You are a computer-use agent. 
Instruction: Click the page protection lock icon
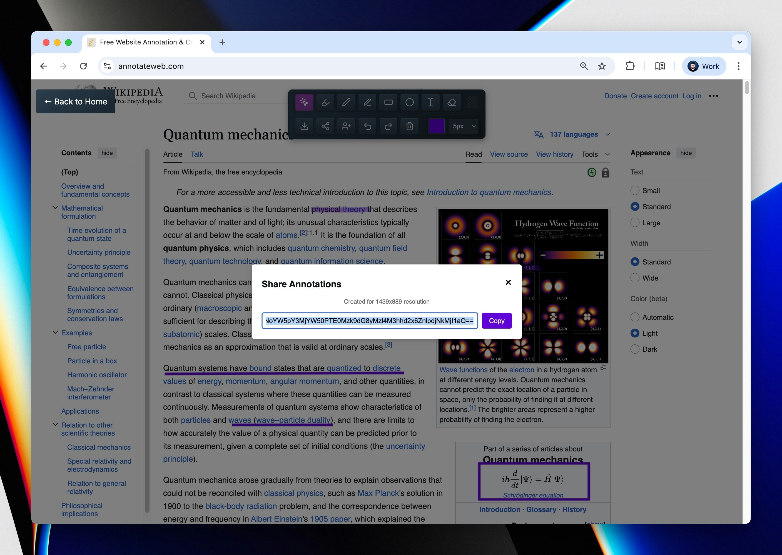click(605, 172)
